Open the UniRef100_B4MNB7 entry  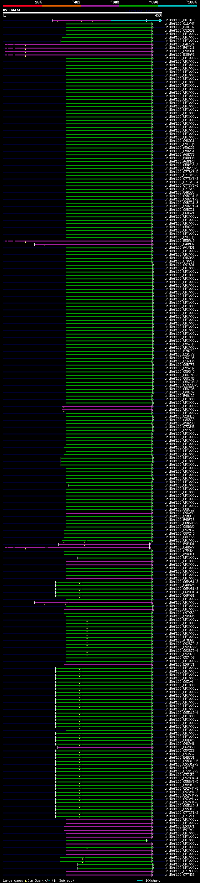(179, 244)
